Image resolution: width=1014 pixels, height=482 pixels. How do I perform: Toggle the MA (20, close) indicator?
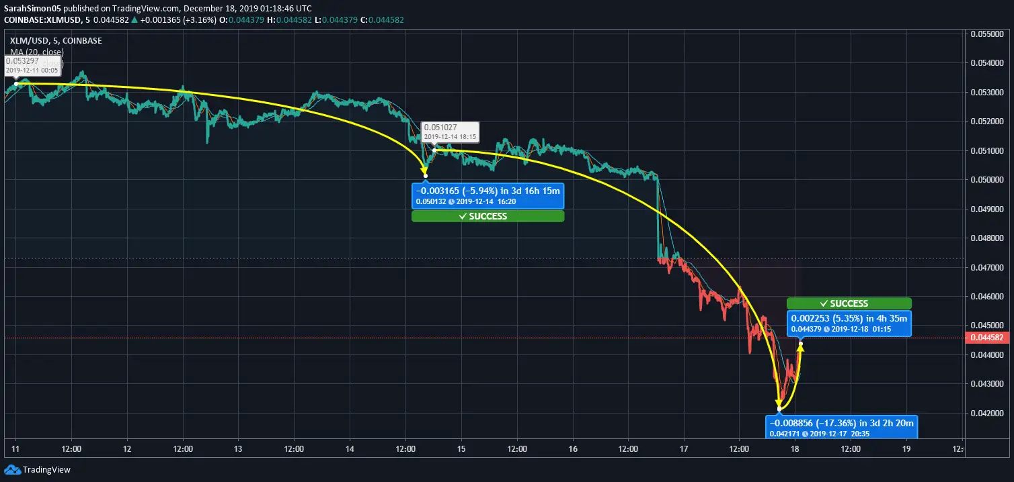coord(38,52)
